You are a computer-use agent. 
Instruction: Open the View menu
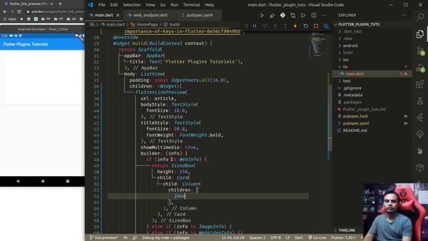pos(150,5)
